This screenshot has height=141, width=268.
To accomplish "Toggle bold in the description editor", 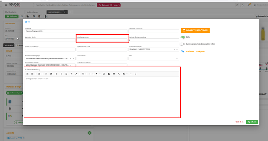I will [56, 74].
